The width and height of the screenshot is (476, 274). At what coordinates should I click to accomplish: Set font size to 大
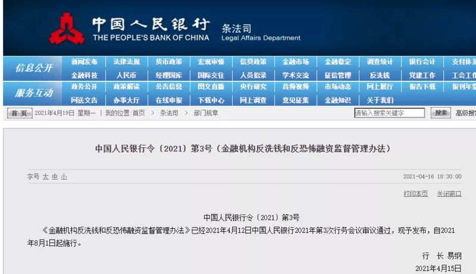coord(46,177)
